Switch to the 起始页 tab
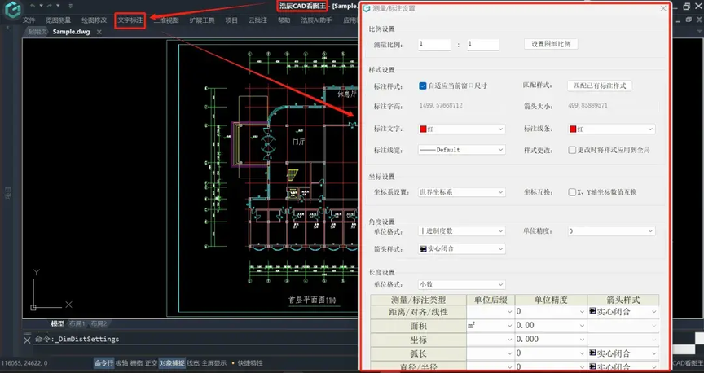This screenshot has height=373, width=704. click(37, 32)
